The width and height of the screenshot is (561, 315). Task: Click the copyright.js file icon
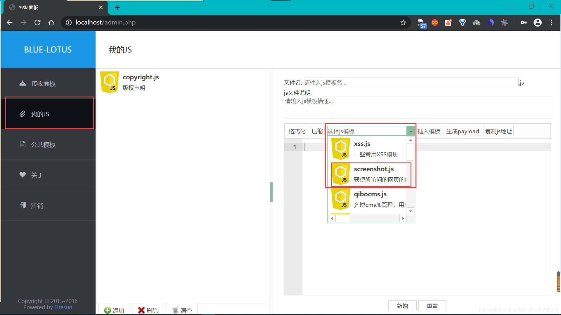tap(110, 82)
